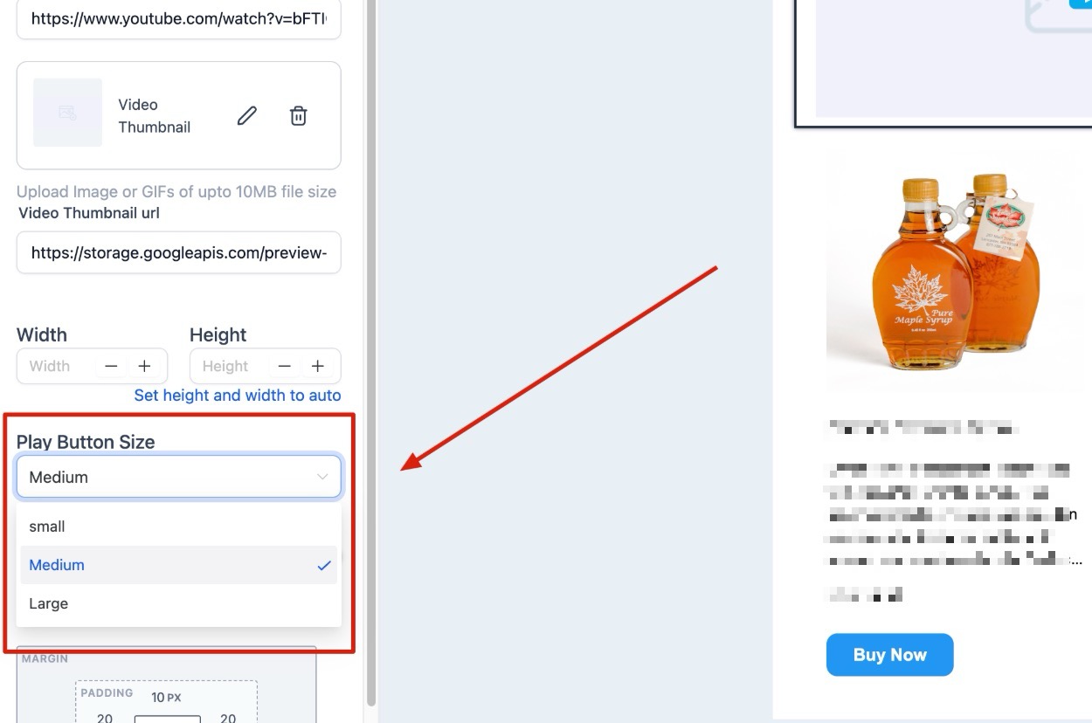The height and width of the screenshot is (723, 1092).
Task: Increase height with the plus button
Action: point(318,366)
